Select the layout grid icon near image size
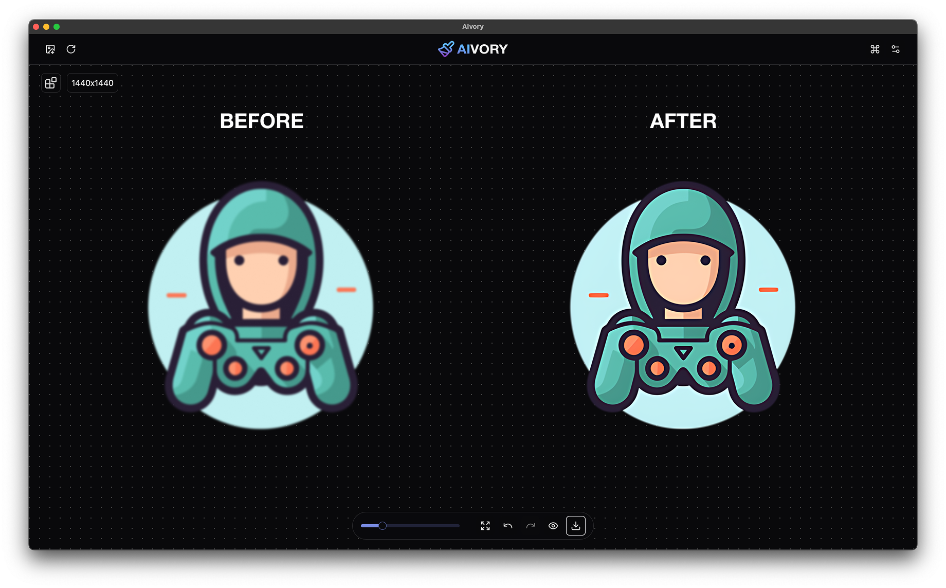Viewport: 946px width, 588px height. coord(50,83)
